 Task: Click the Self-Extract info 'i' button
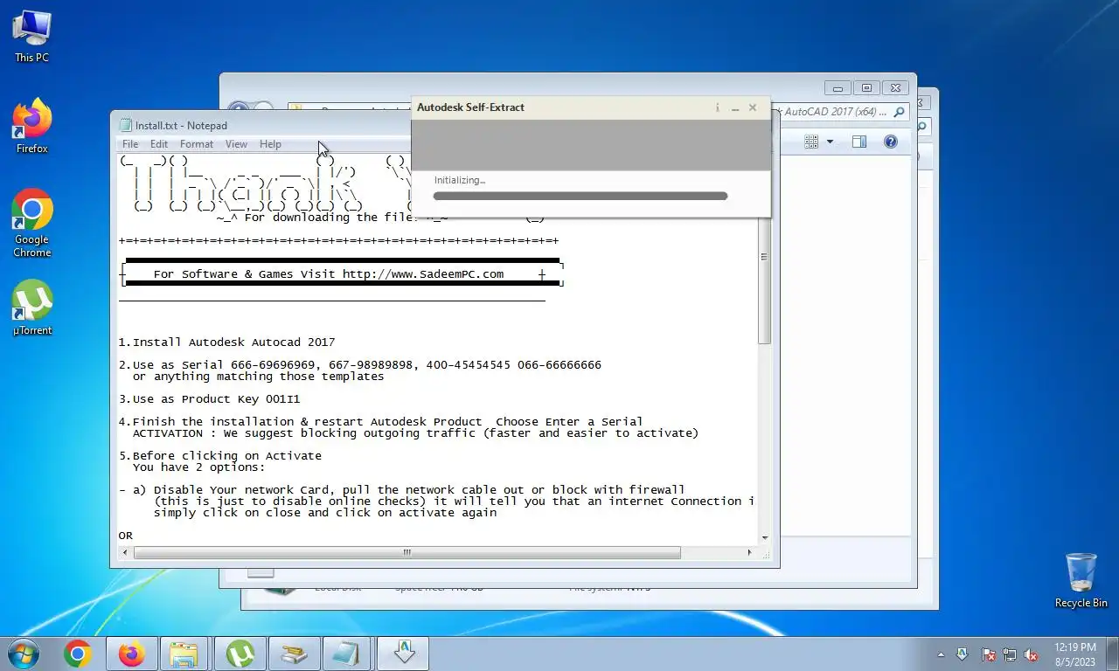[x=717, y=107]
